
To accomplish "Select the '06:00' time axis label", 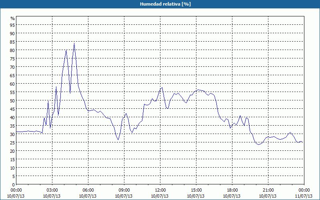I will pyautogui.click(x=88, y=190).
